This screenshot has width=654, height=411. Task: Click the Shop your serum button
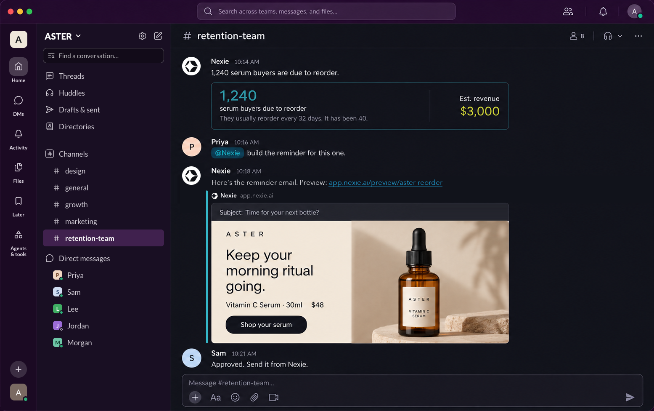266,325
